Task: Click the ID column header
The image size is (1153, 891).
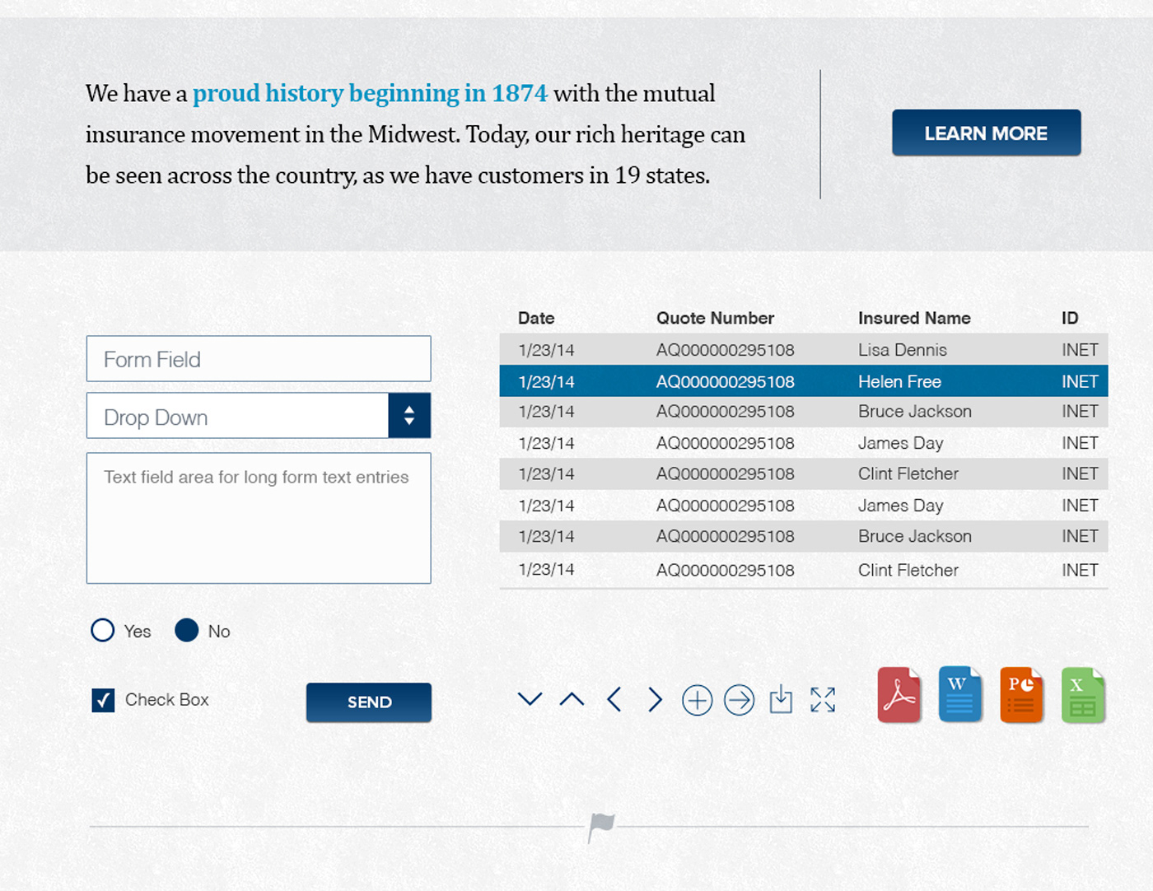Action: click(1070, 318)
